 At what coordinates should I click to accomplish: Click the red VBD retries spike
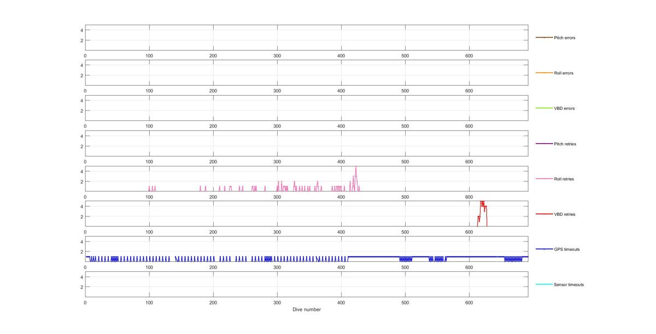482,213
